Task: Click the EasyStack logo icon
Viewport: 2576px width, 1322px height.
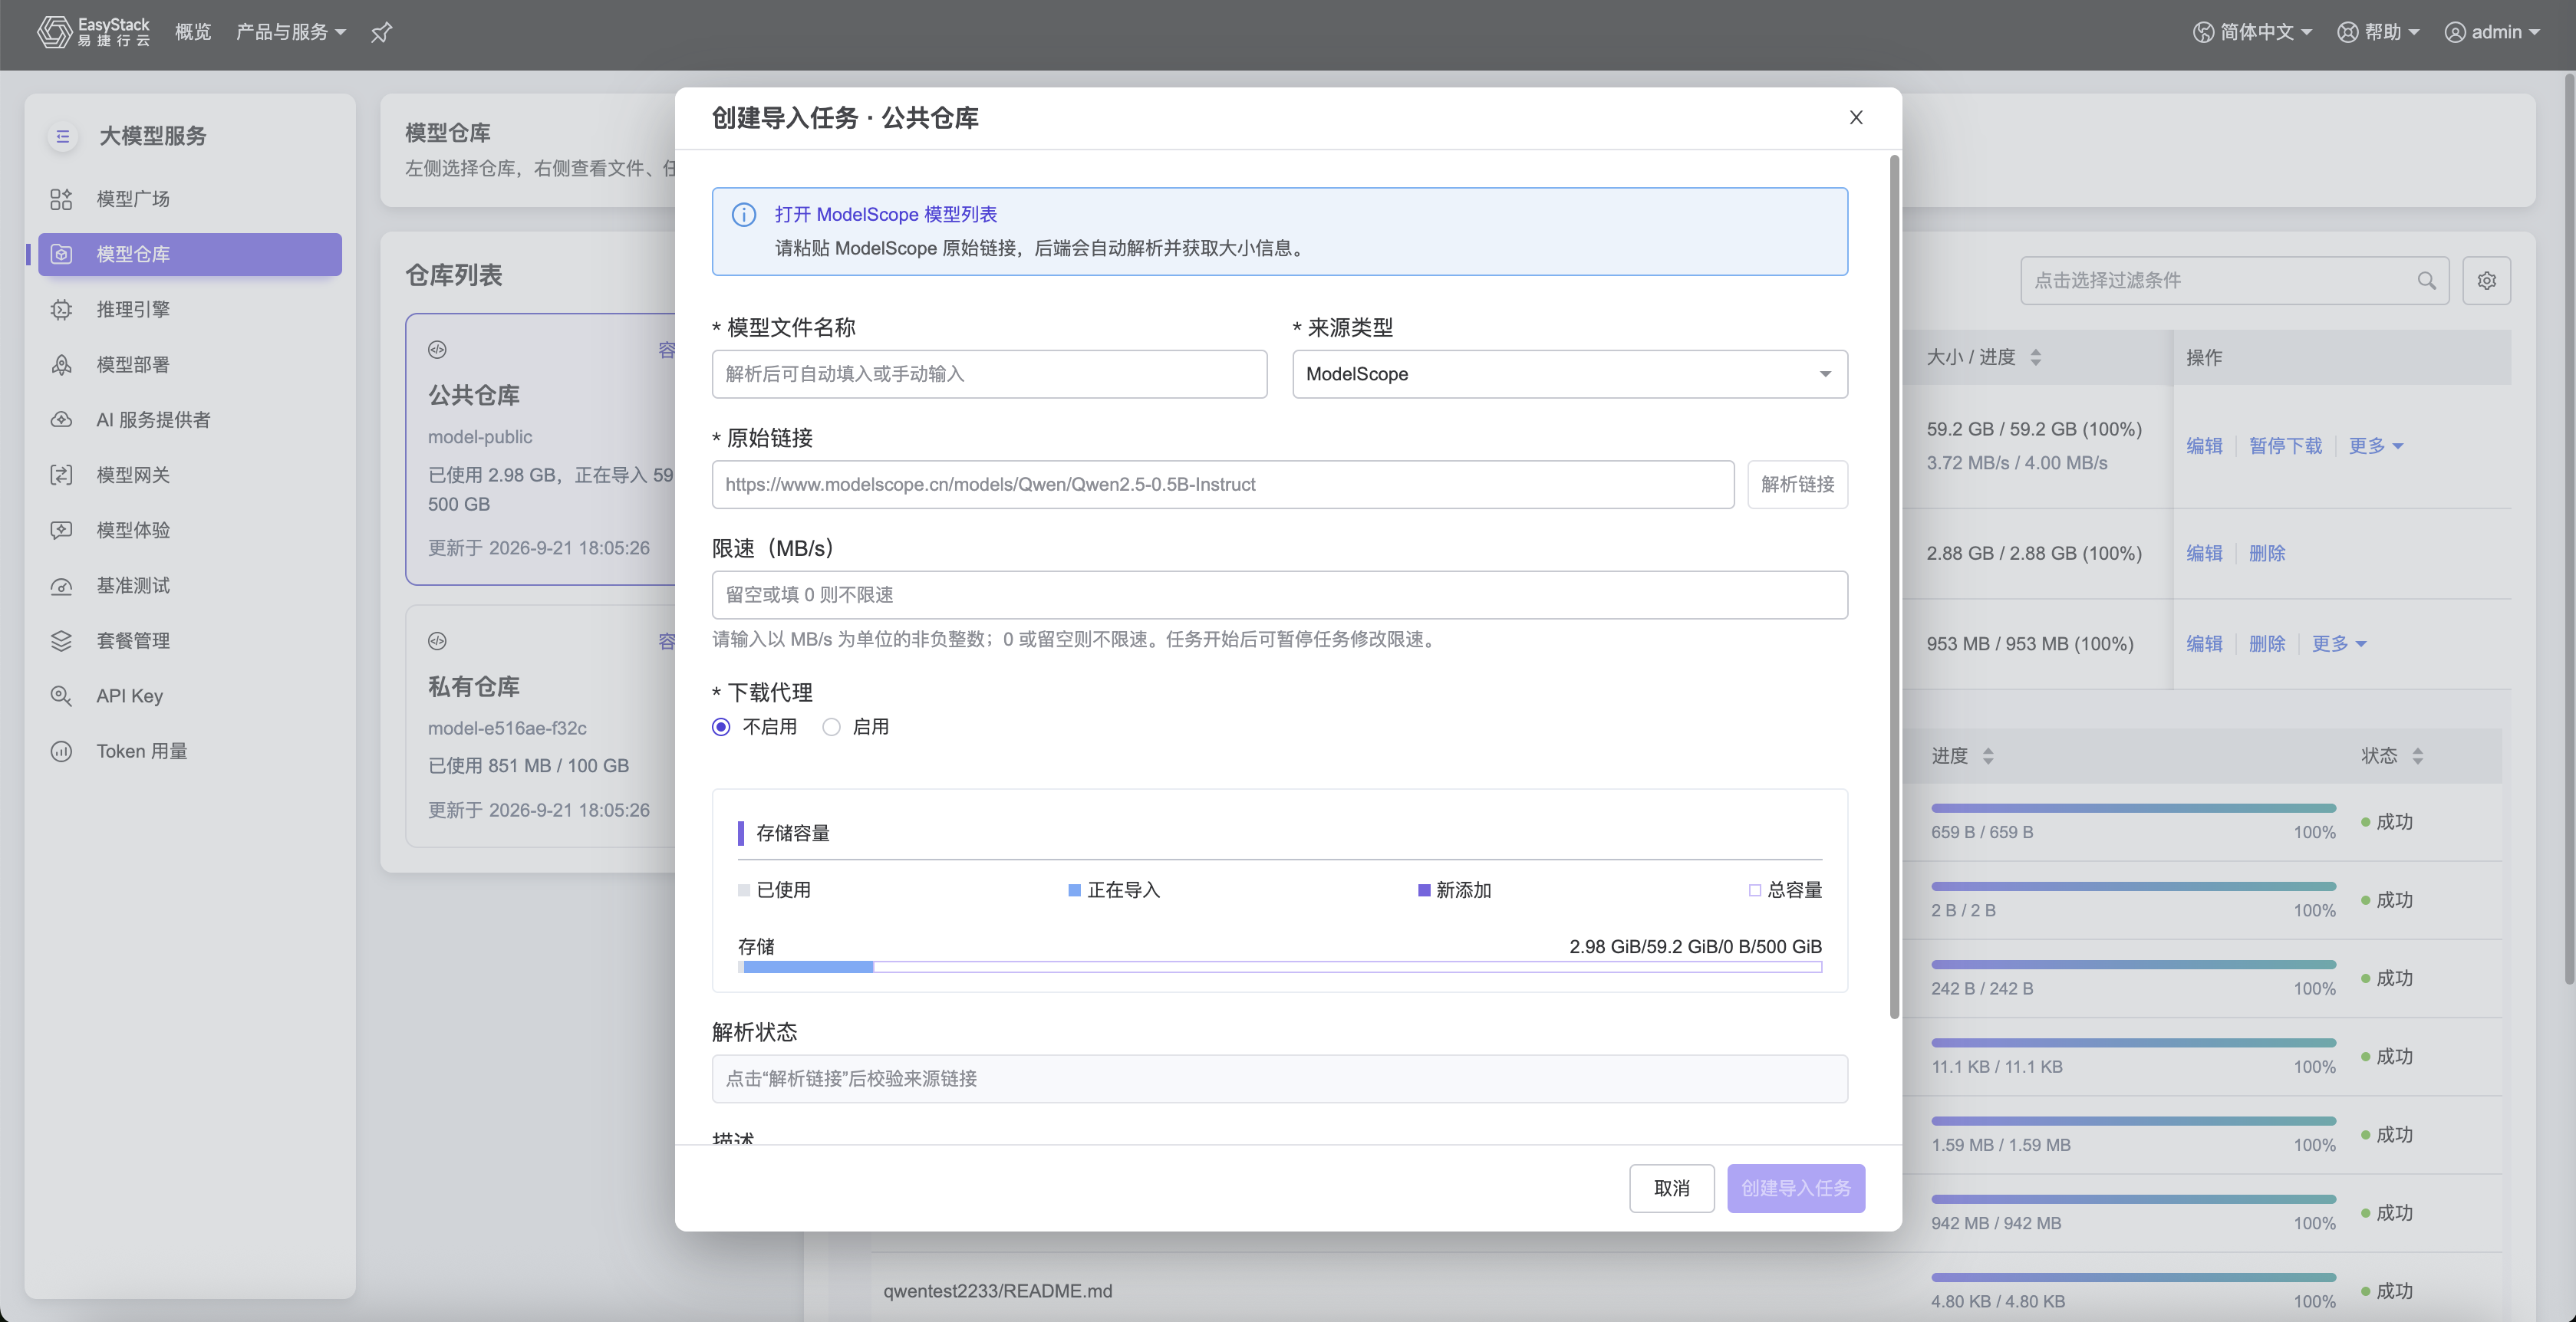Action: click(54, 32)
